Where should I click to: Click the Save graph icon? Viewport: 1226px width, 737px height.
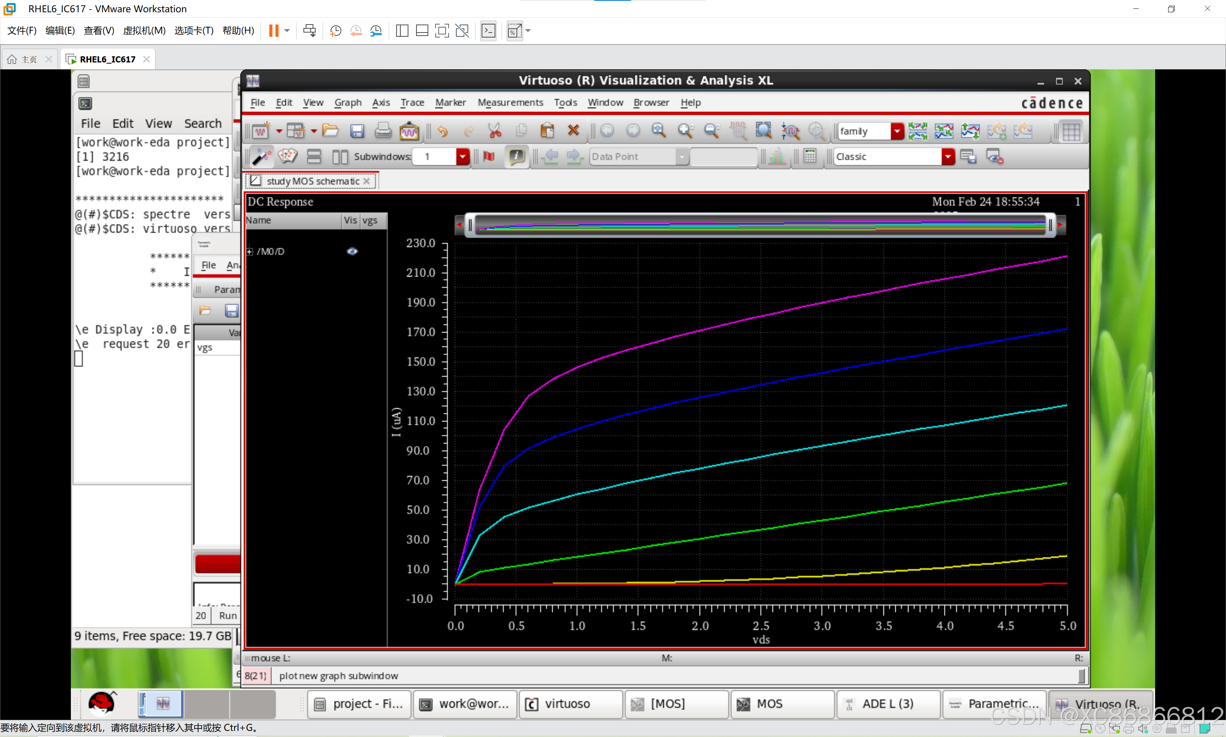357,131
